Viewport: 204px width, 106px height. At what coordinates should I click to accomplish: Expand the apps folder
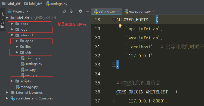click(x=17, y=41)
